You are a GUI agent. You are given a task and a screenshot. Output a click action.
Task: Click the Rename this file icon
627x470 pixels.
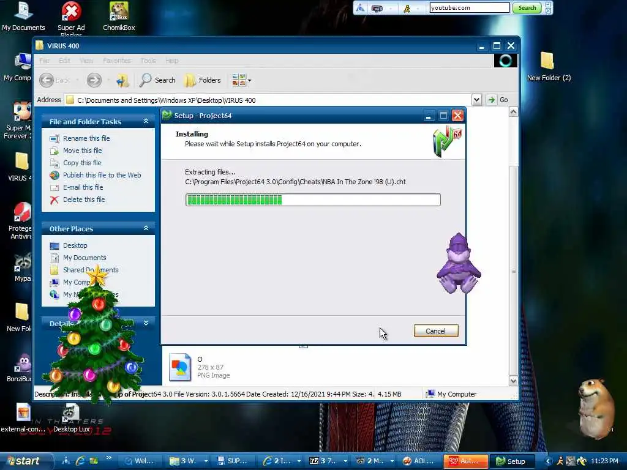pos(54,138)
